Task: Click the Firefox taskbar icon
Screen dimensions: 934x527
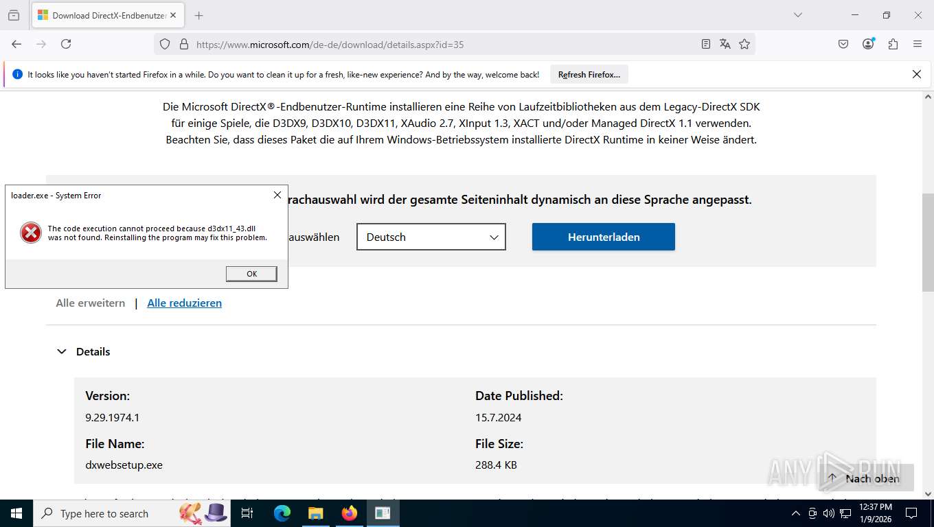Action: (350, 513)
